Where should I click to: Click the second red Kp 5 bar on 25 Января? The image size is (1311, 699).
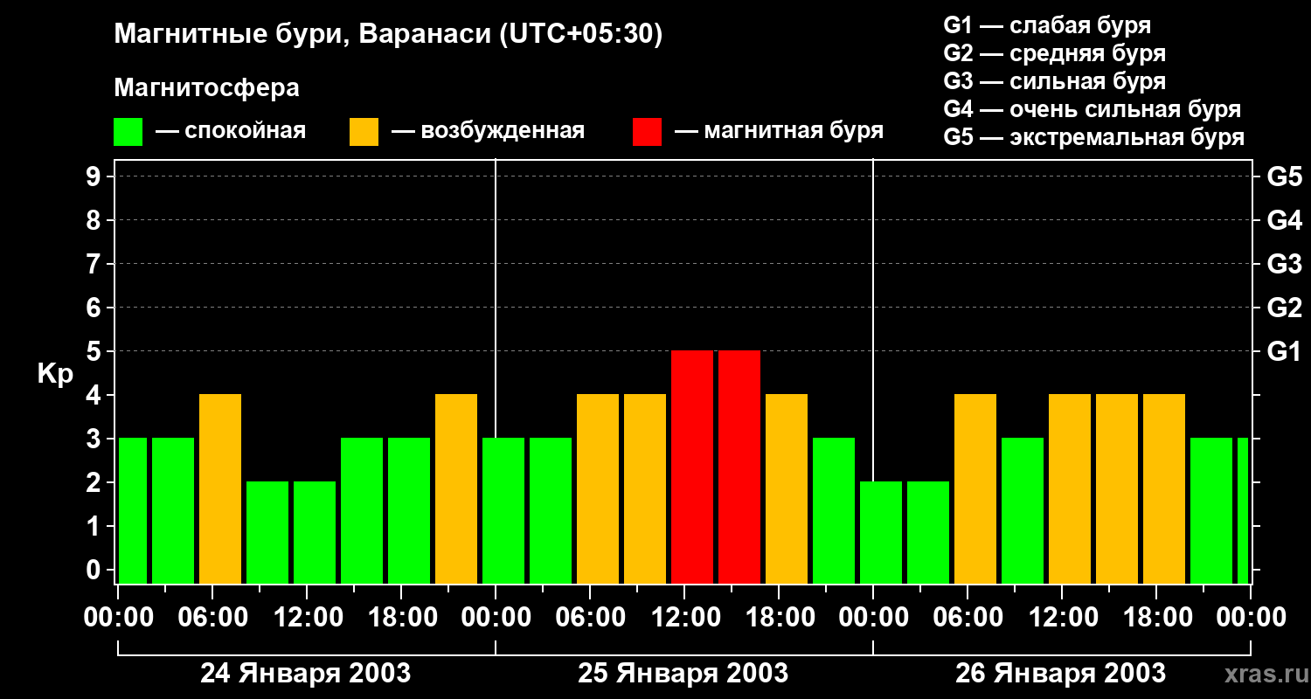[x=739, y=467]
